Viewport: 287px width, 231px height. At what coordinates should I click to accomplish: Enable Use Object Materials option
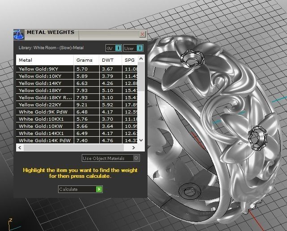click(x=111, y=158)
